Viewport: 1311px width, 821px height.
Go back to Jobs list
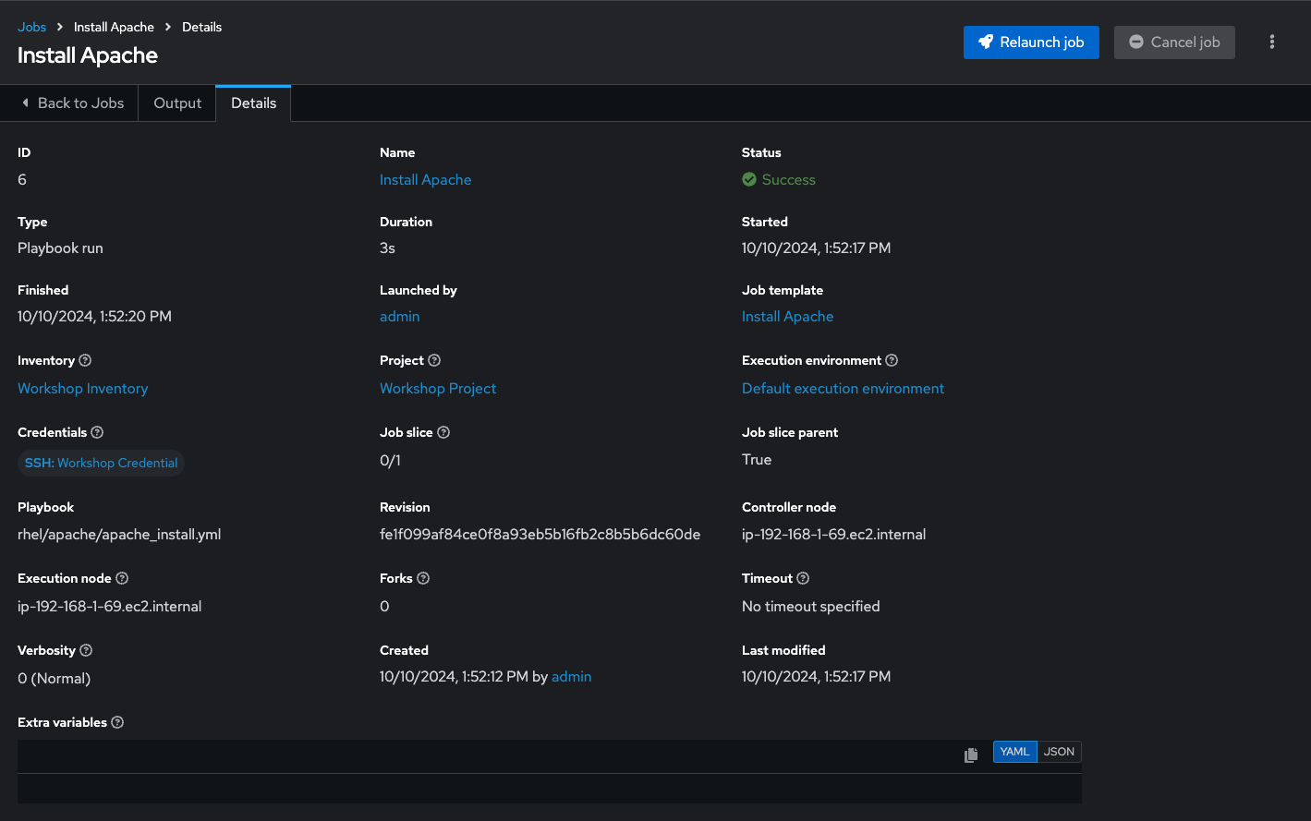click(x=72, y=103)
